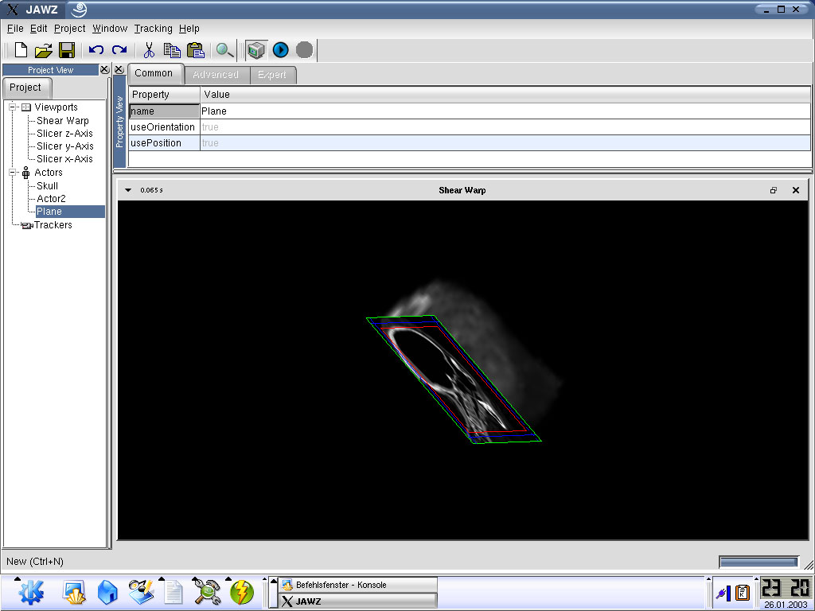
Task: Select Slicer y-Axis viewport in tree
Action: pos(64,146)
